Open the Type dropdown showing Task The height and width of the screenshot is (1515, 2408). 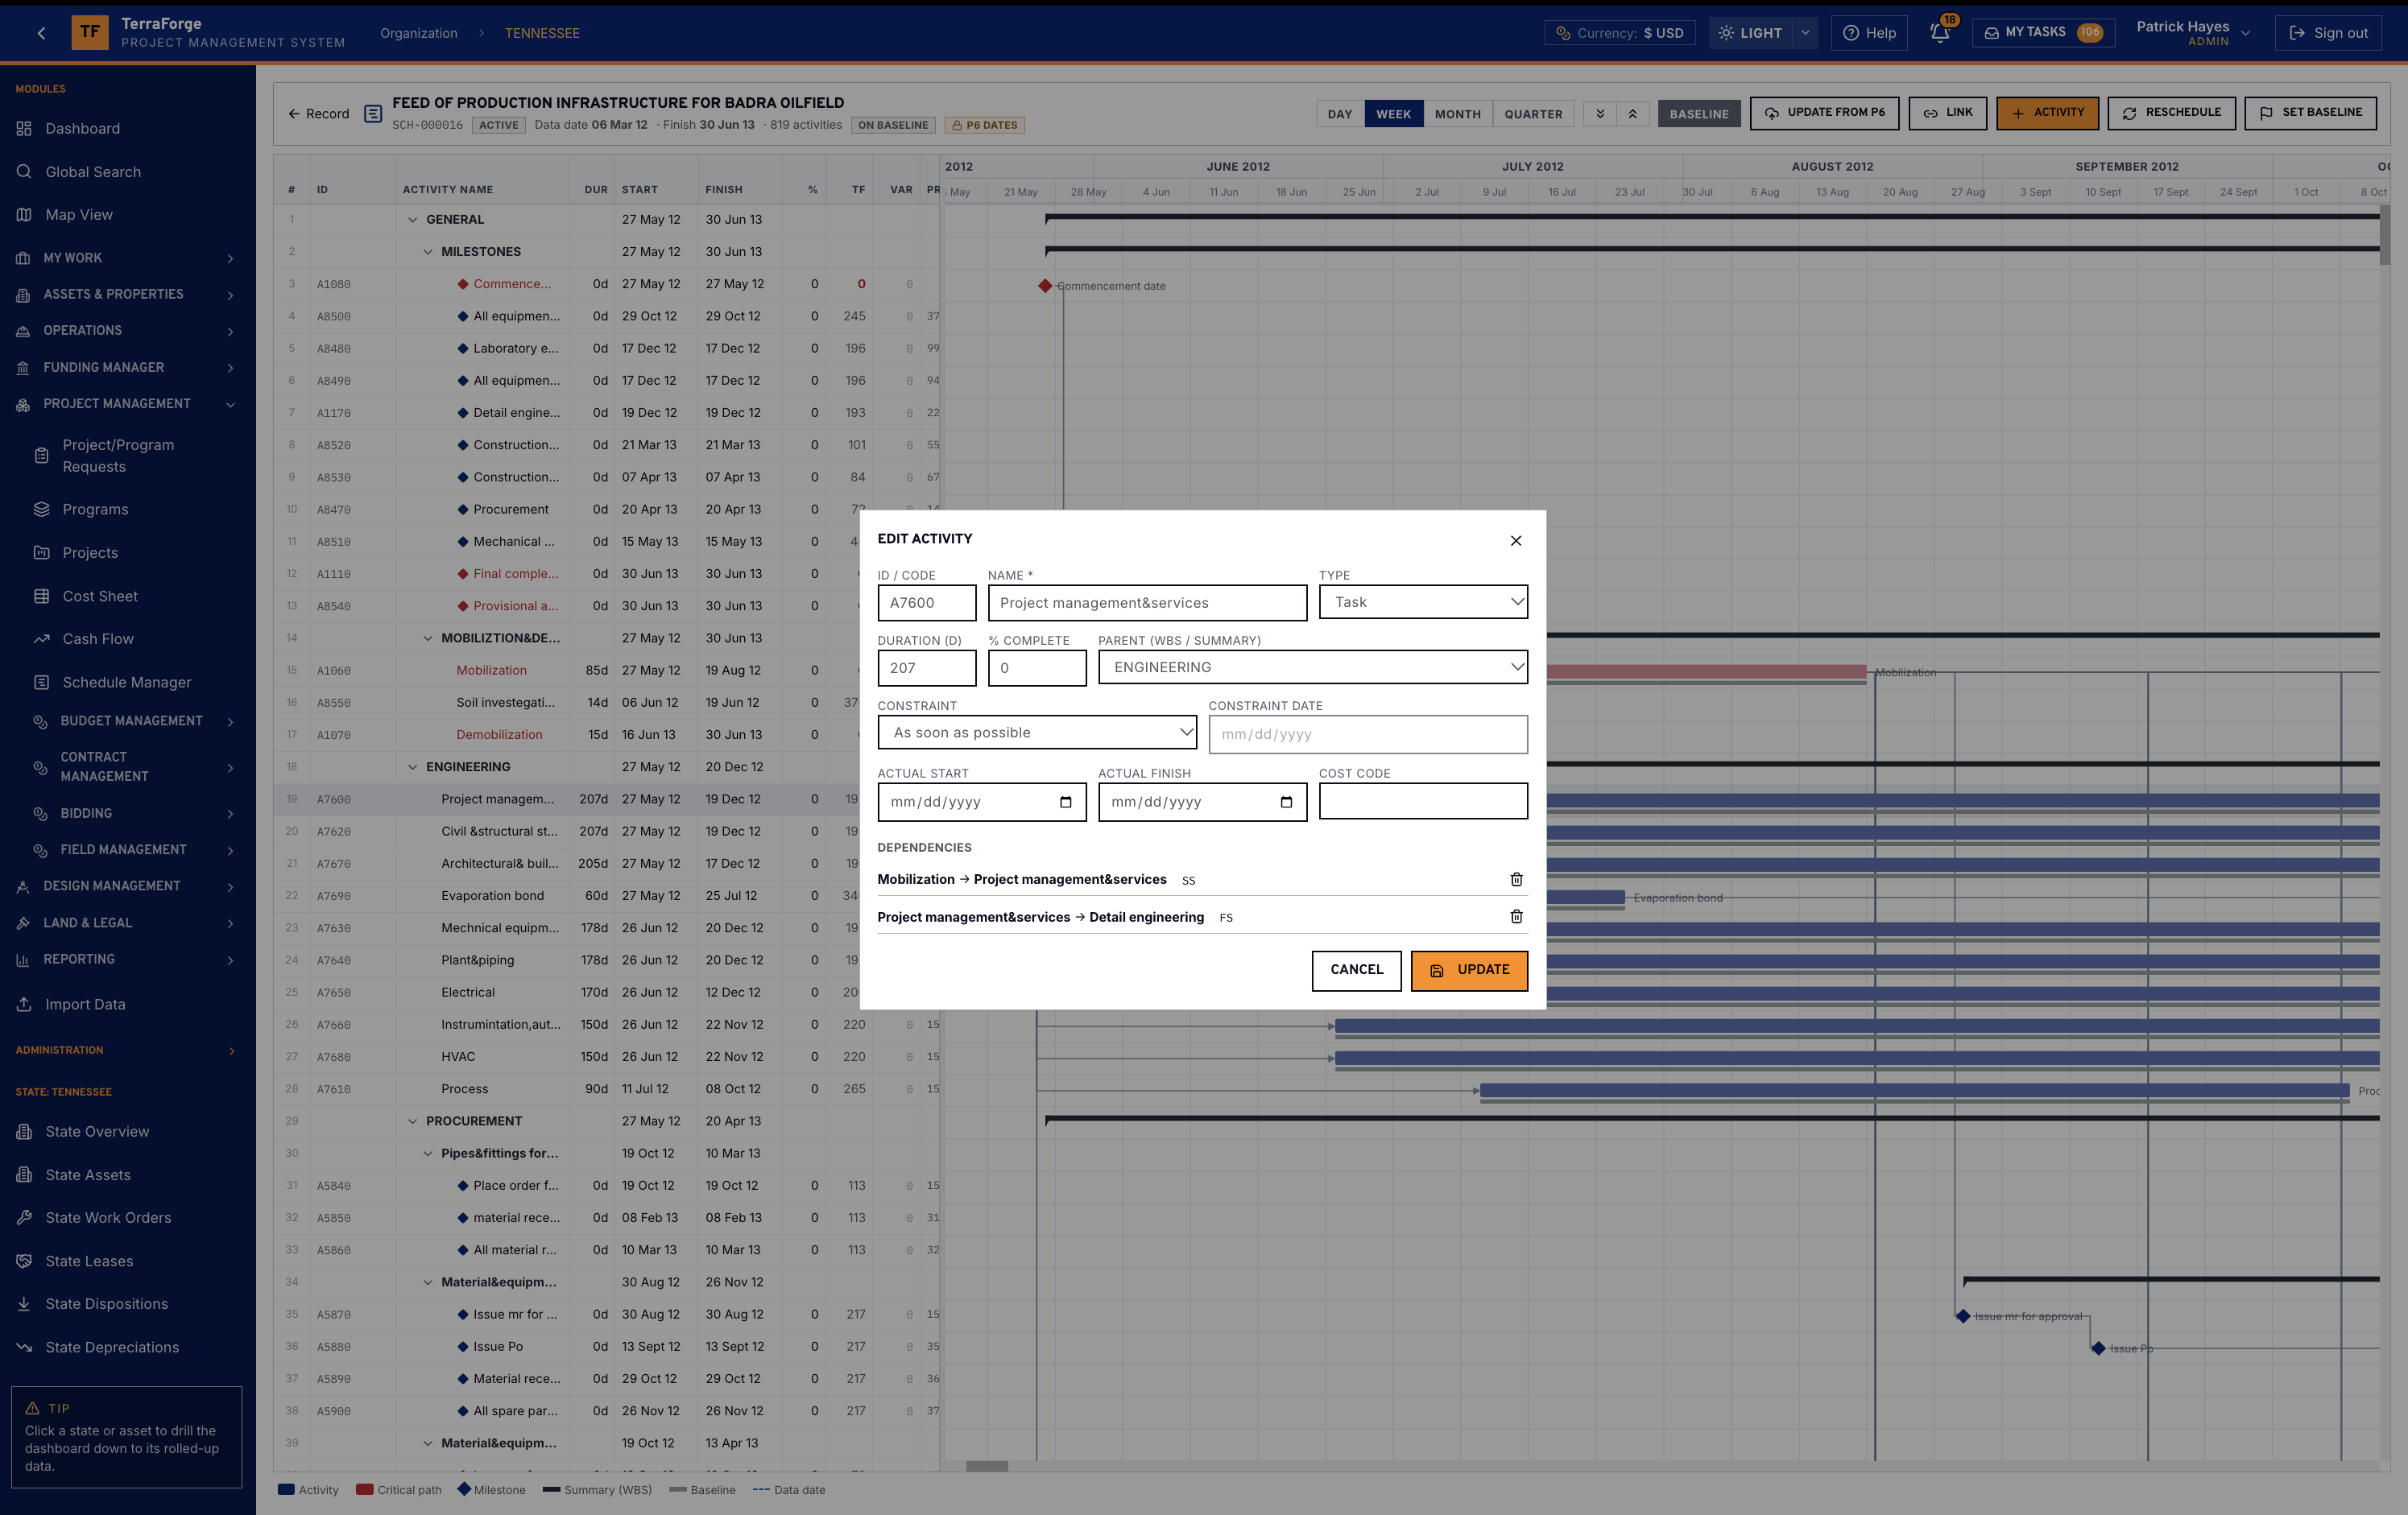click(1423, 603)
